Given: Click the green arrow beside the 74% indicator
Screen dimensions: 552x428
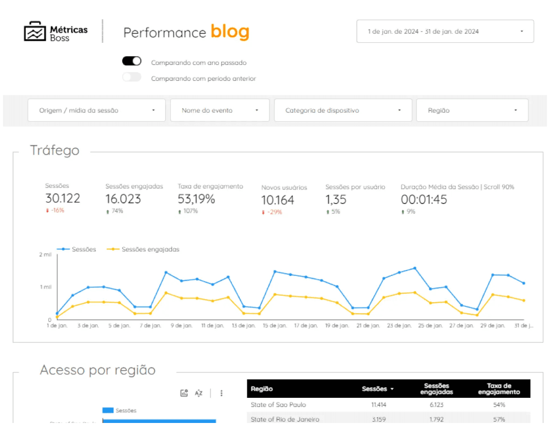Looking at the screenshot, I should tap(107, 212).
